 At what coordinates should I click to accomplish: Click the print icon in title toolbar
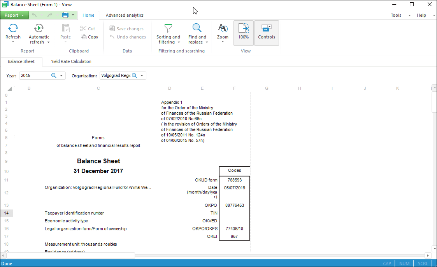65,15
